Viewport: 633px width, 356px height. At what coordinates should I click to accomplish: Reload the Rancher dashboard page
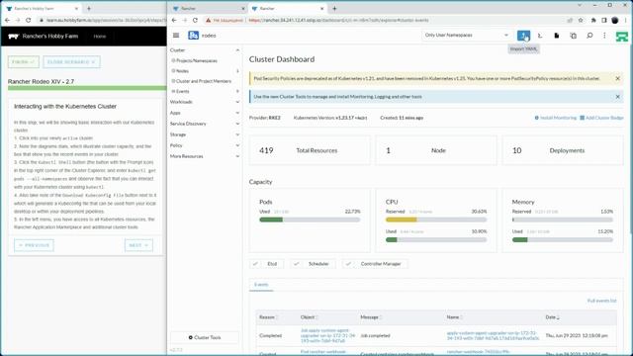click(195, 20)
